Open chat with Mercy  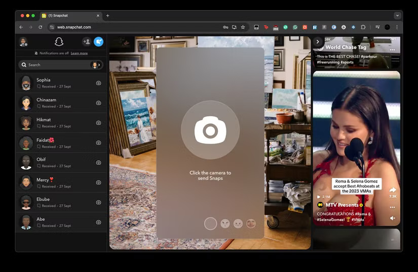tap(61, 183)
